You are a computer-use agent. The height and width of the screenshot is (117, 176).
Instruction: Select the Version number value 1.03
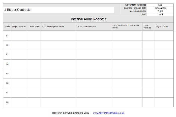click(x=160, y=11)
